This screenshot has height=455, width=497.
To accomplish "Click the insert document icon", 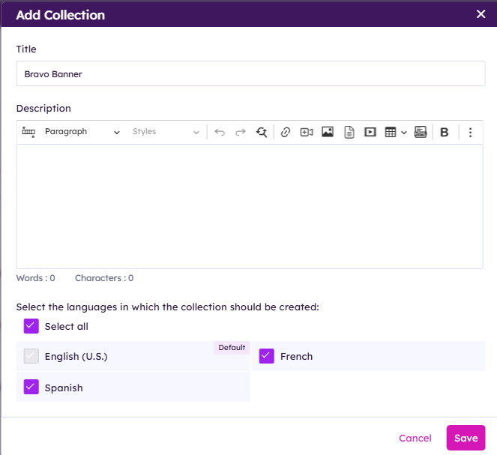I will [x=349, y=132].
